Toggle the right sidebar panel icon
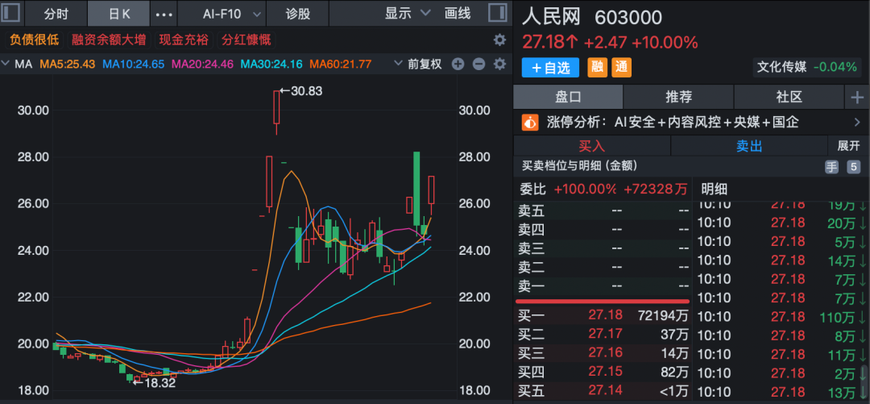The height and width of the screenshot is (404, 870). point(499,14)
